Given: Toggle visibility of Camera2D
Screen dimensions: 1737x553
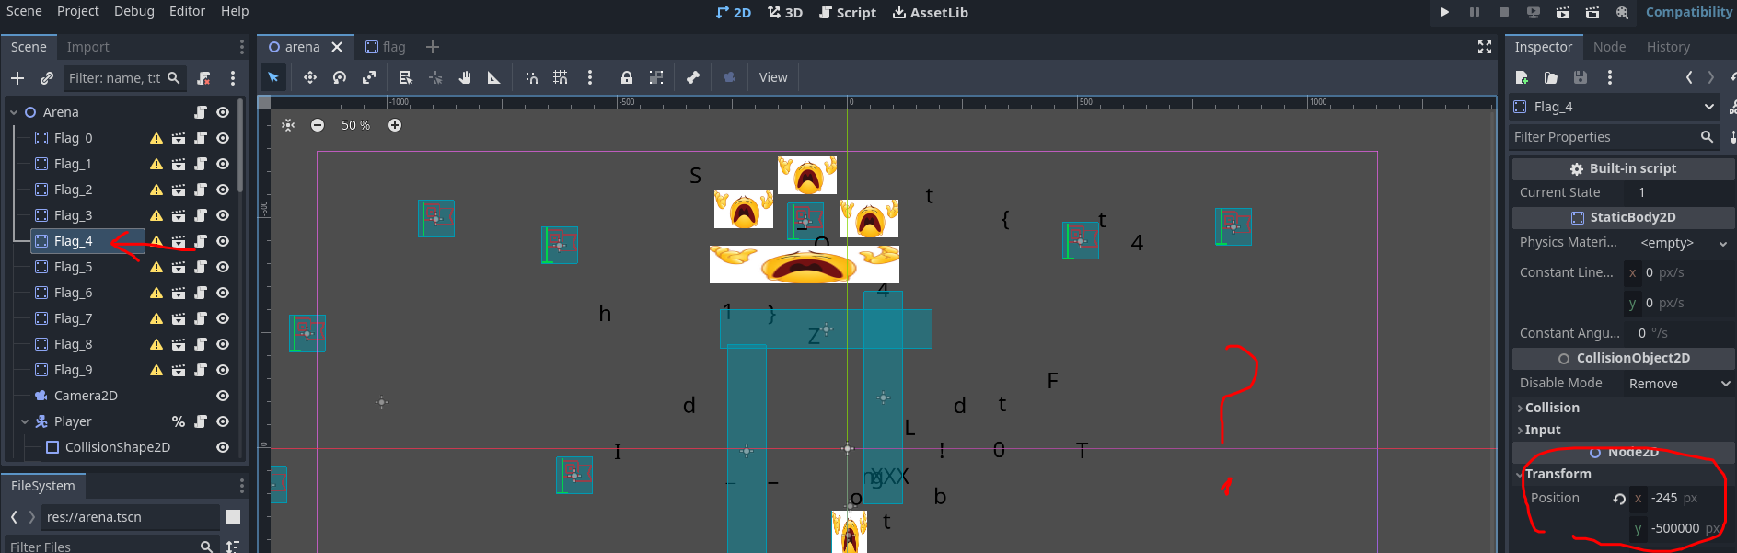Looking at the screenshot, I should (223, 396).
